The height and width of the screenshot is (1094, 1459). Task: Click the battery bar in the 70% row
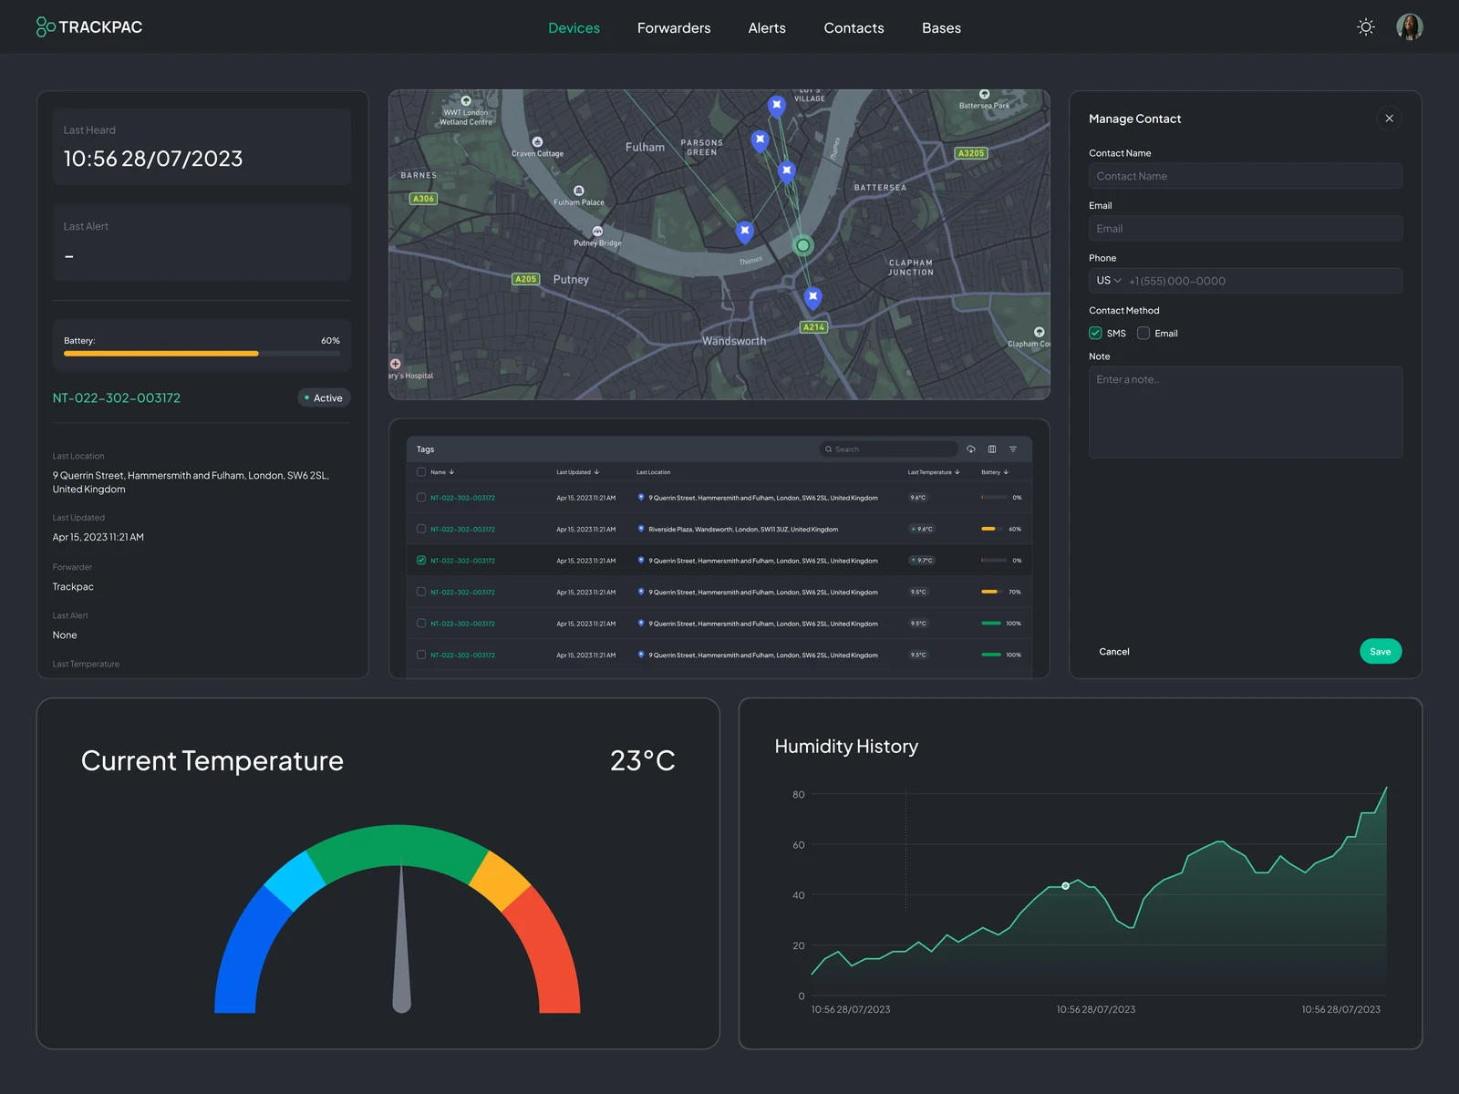994,592
